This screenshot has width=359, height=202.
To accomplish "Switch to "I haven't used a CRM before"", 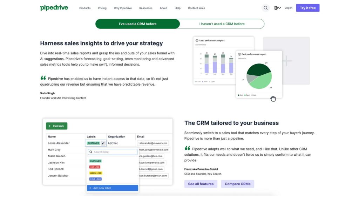I will (x=222, y=24).
